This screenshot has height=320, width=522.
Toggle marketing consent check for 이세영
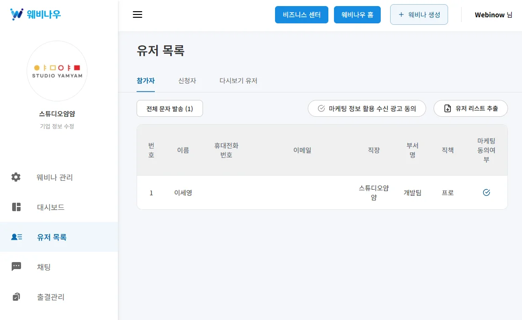pyautogui.click(x=486, y=192)
